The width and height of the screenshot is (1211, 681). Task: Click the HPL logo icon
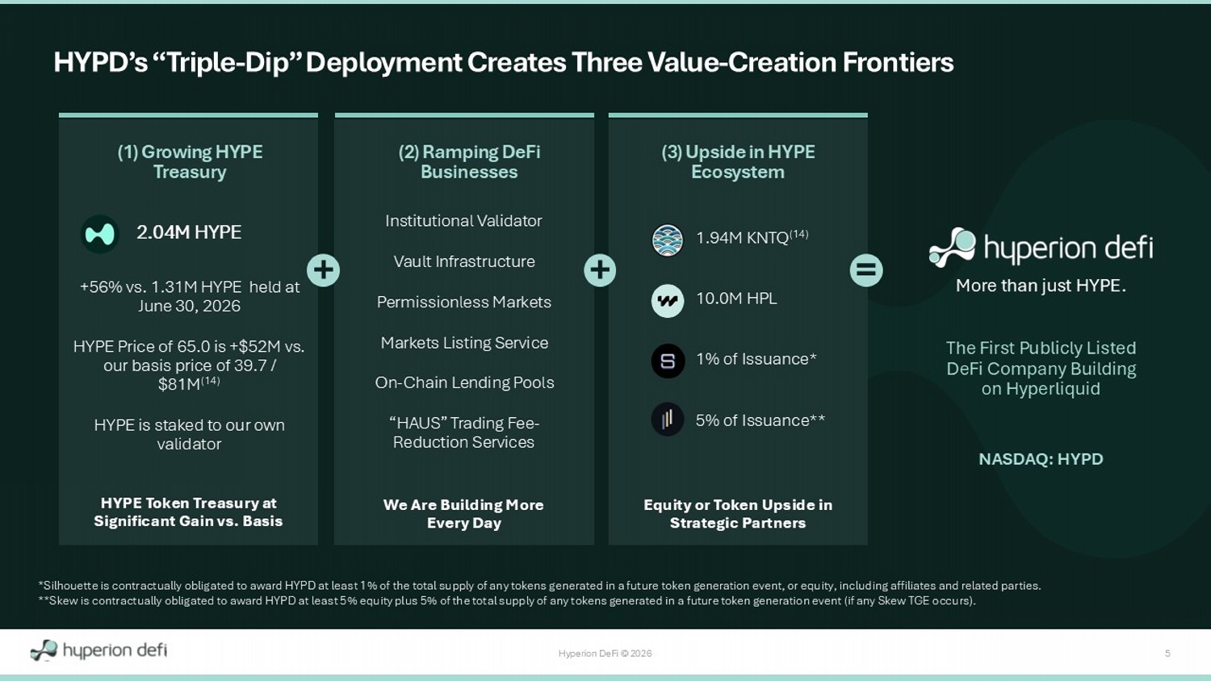point(668,301)
